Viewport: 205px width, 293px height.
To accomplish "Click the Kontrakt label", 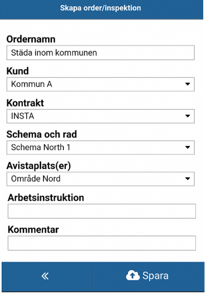I will click(x=25, y=103).
